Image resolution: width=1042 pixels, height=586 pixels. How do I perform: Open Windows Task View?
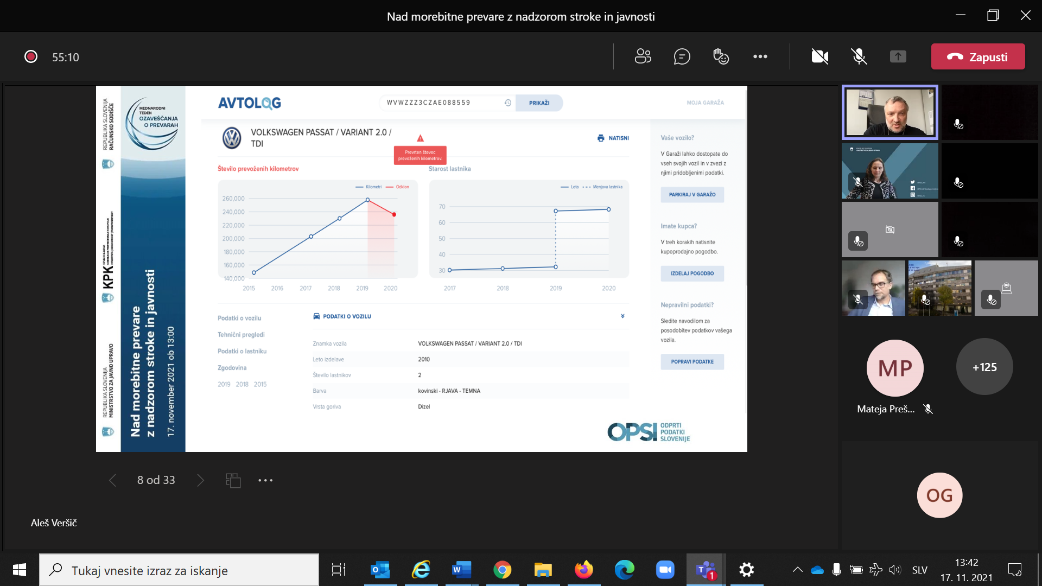point(339,570)
